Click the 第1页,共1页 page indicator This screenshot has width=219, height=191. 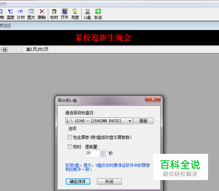coord(37,49)
